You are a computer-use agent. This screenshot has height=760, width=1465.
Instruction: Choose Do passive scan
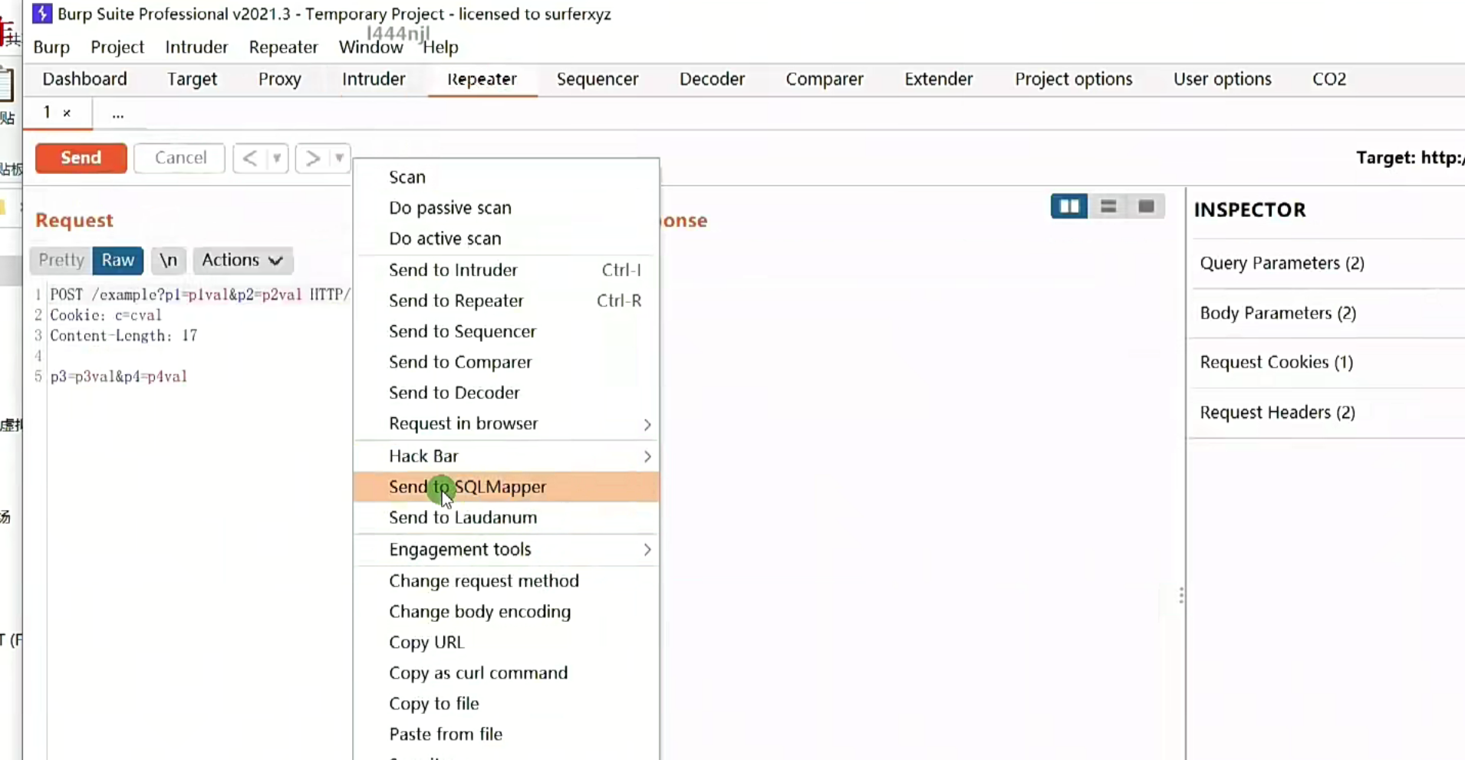click(x=506, y=208)
